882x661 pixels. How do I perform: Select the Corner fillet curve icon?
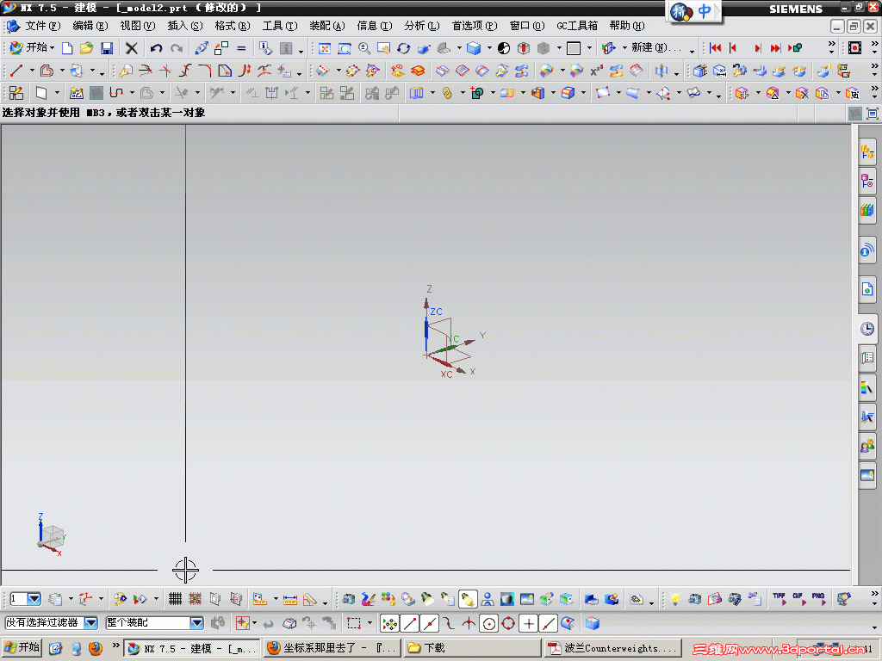(205, 71)
